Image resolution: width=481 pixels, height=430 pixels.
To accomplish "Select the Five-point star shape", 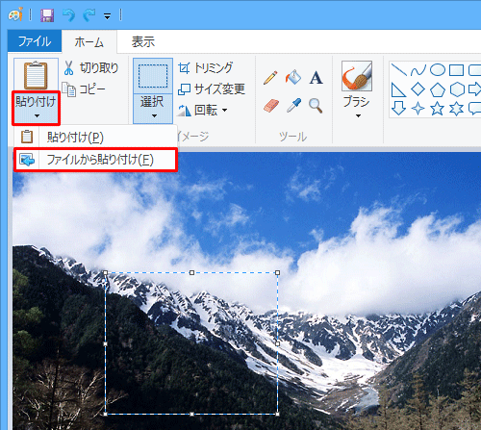I will click(x=437, y=109).
